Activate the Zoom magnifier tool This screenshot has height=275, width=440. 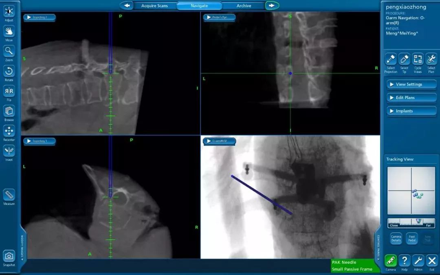coord(9,51)
